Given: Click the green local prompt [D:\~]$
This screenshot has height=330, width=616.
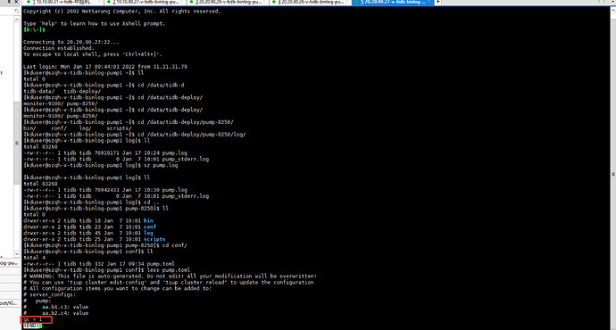Looking at the screenshot, I should [34, 29].
